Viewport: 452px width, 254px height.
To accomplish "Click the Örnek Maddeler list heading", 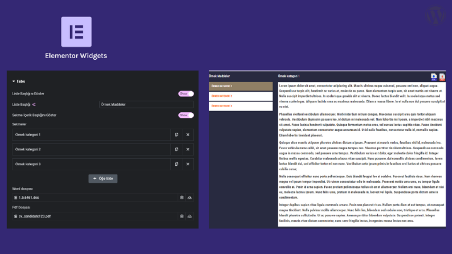I will (219, 76).
